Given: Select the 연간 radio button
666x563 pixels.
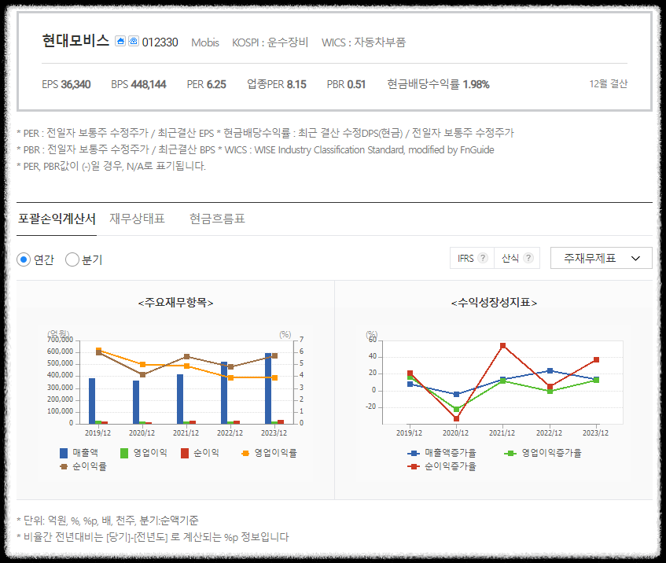Looking at the screenshot, I should point(24,259).
